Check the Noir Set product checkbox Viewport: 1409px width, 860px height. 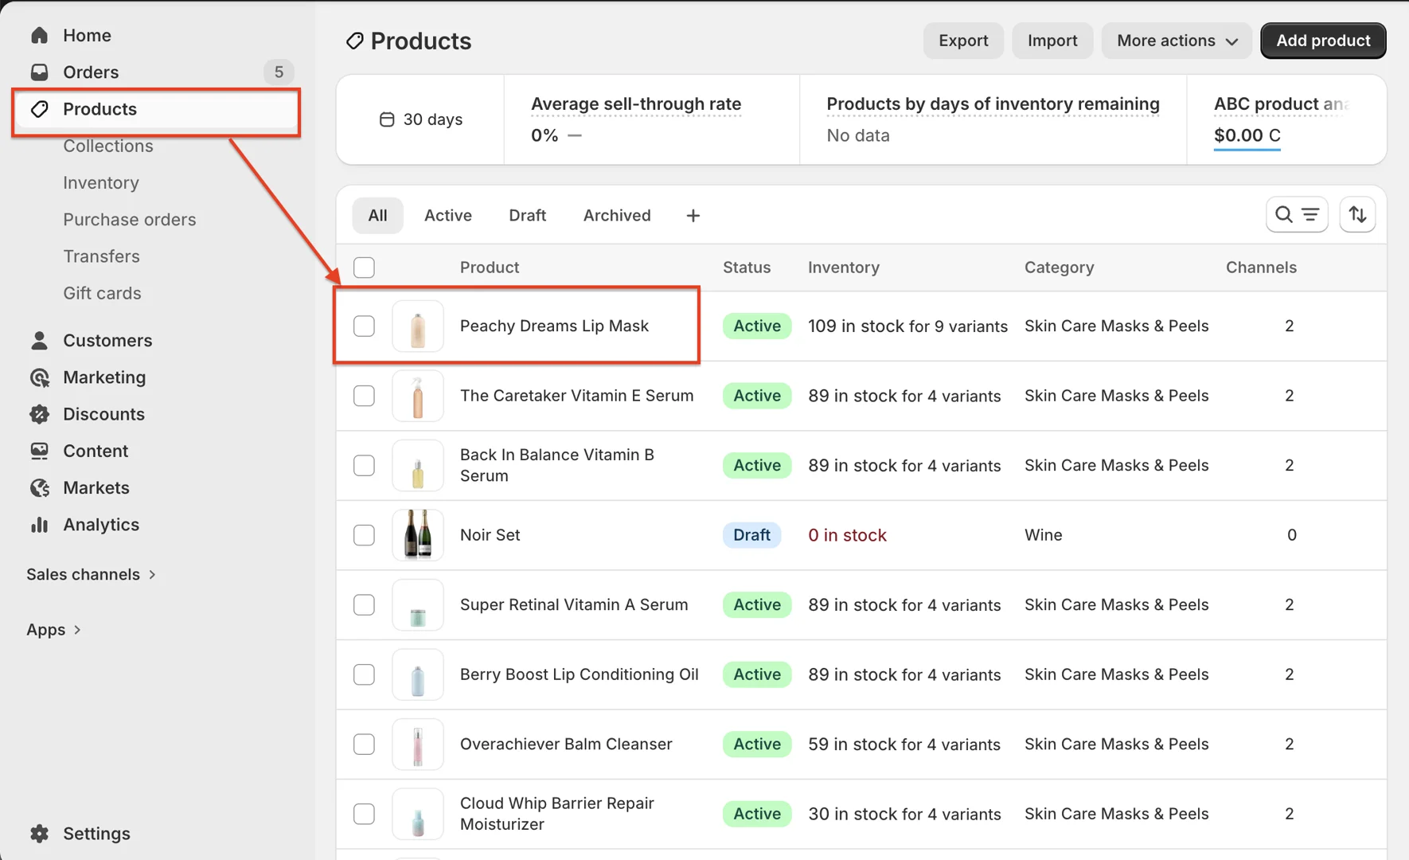pos(364,535)
